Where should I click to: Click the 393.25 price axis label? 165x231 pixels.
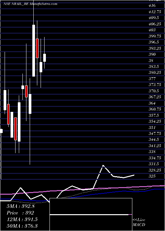pos(155,48)
